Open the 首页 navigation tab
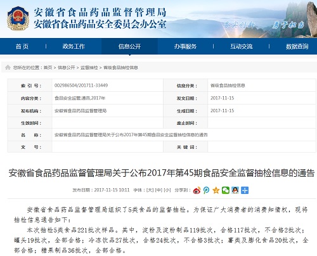 click(x=22, y=46)
